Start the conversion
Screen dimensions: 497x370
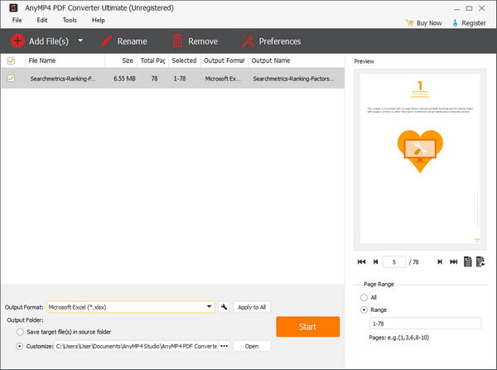pos(308,327)
